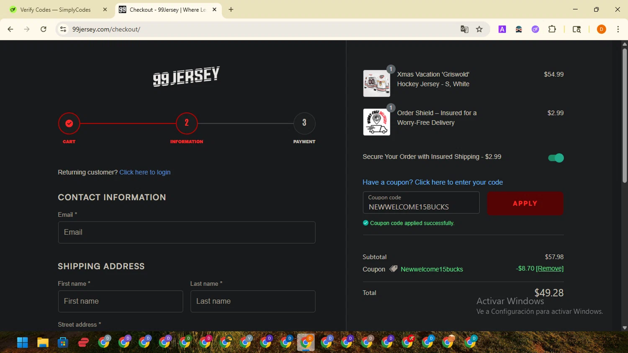Open the masked-face extension icon

(x=519, y=29)
